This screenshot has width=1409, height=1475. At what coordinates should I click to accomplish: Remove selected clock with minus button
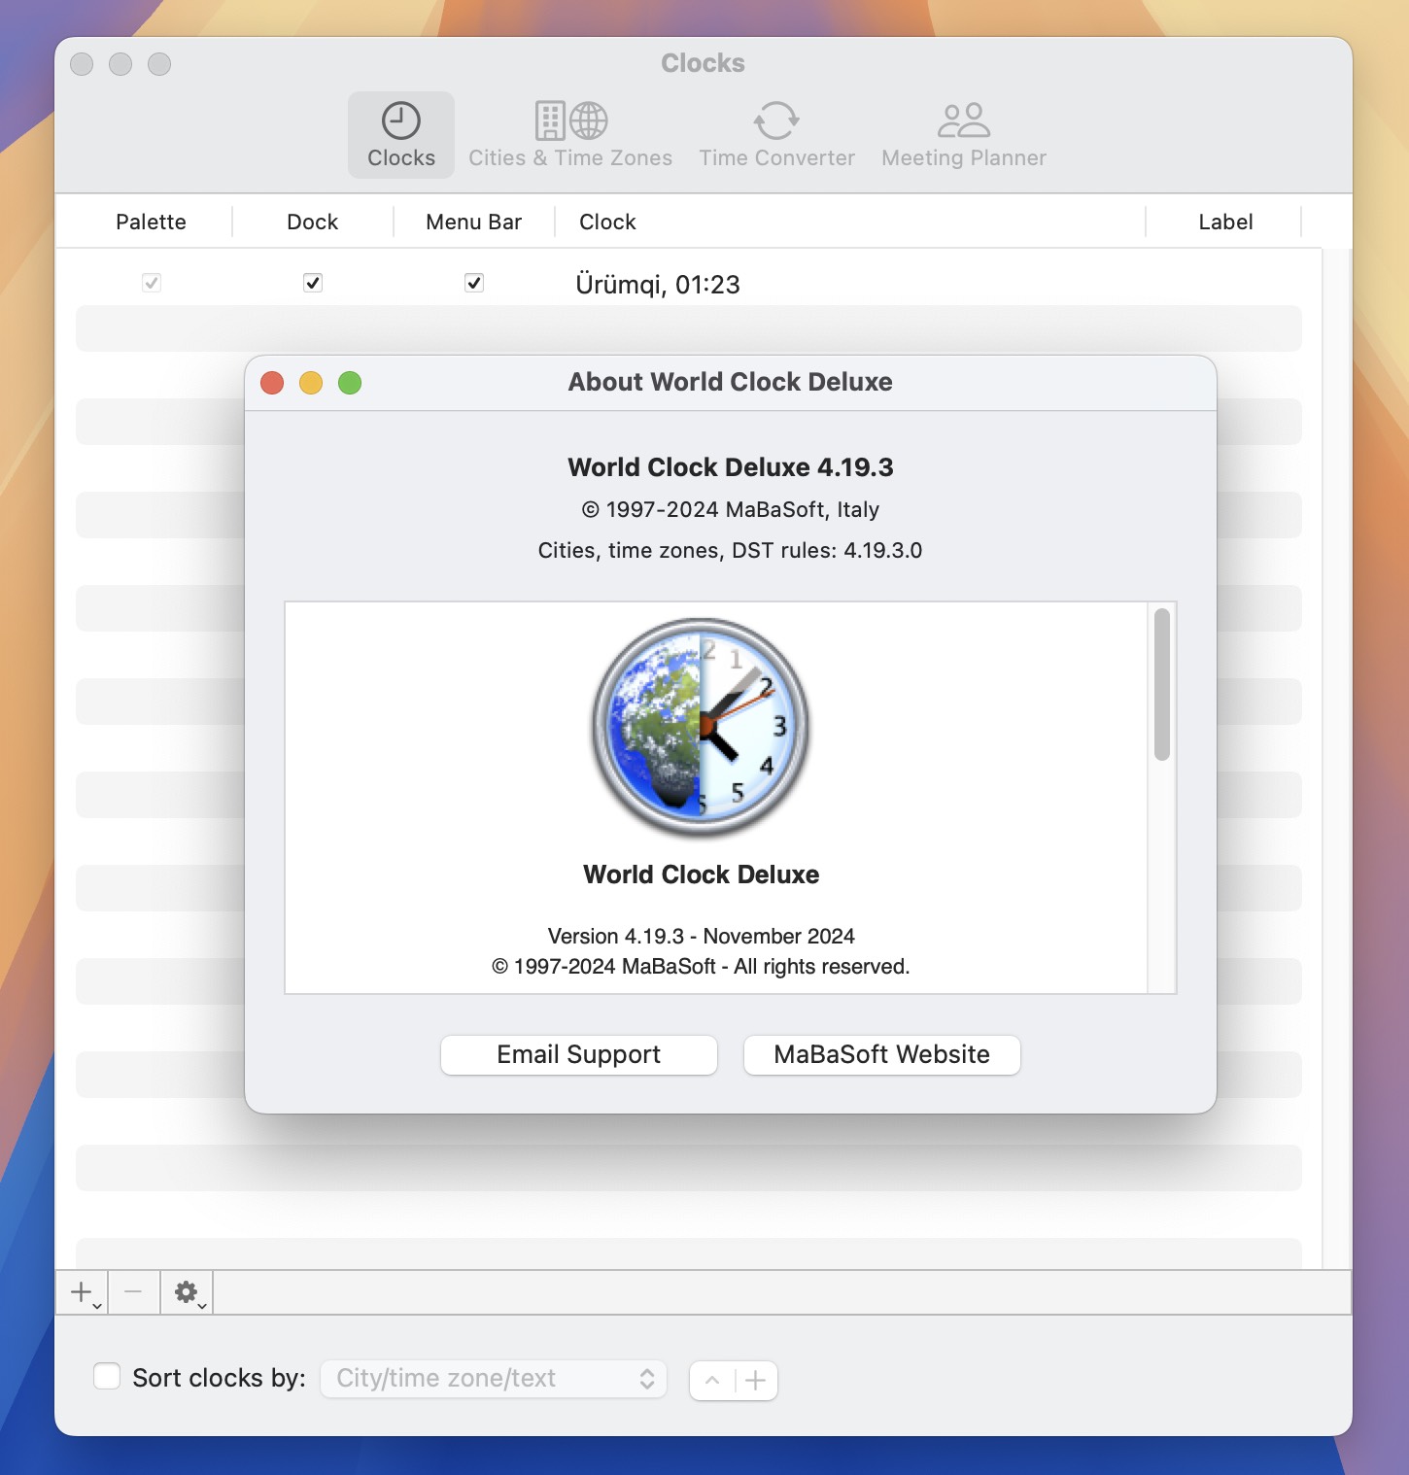pyautogui.click(x=134, y=1292)
